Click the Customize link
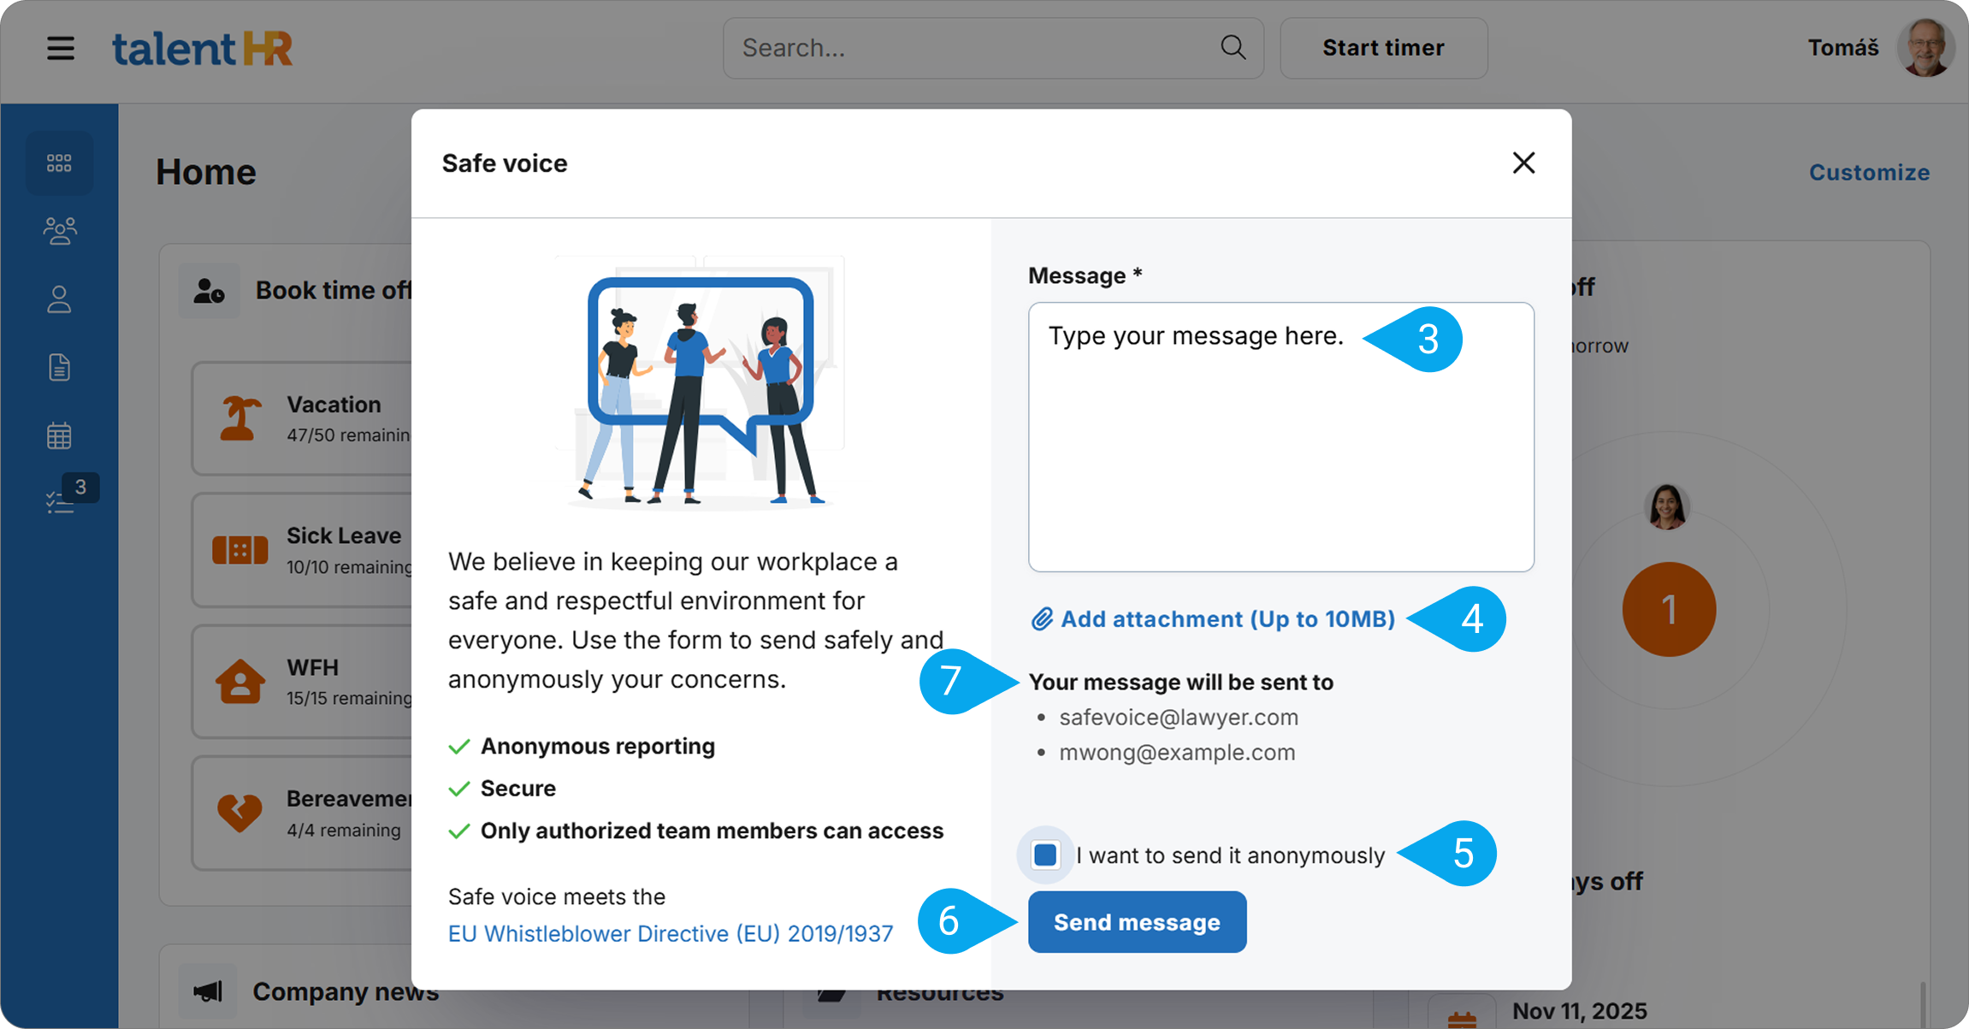Image resolution: width=1969 pixels, height=1029 pixels. [x=1869, y=172]
